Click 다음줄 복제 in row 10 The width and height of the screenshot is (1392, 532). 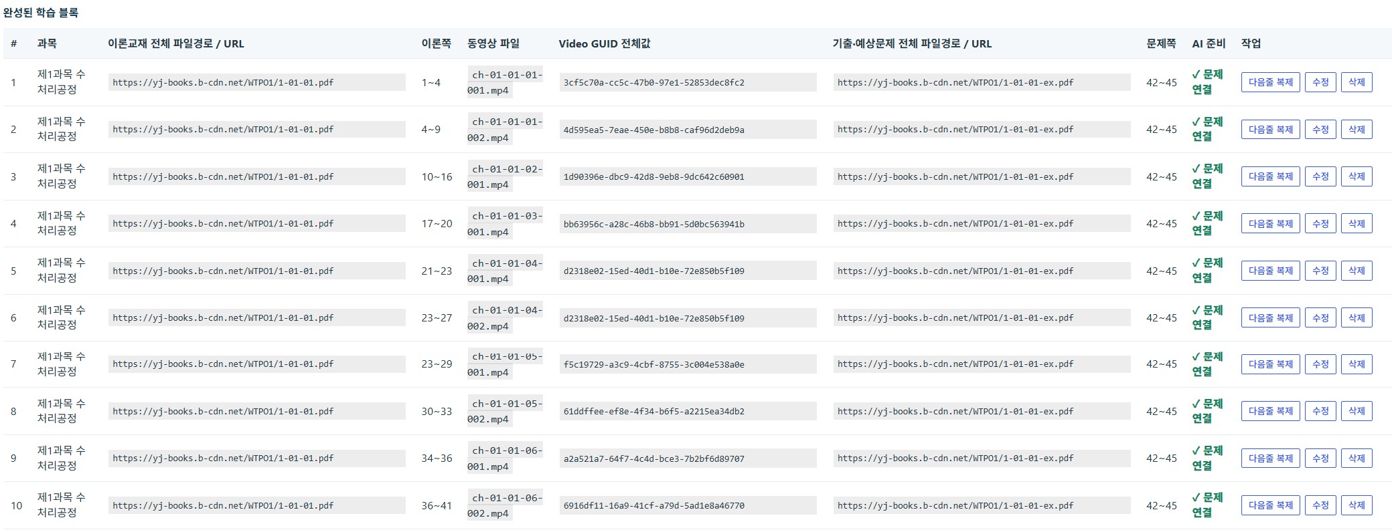coord(1270,505)
